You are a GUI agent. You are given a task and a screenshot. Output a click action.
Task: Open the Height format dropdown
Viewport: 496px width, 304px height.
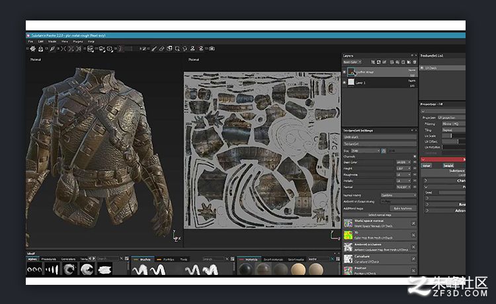point(403,169)
